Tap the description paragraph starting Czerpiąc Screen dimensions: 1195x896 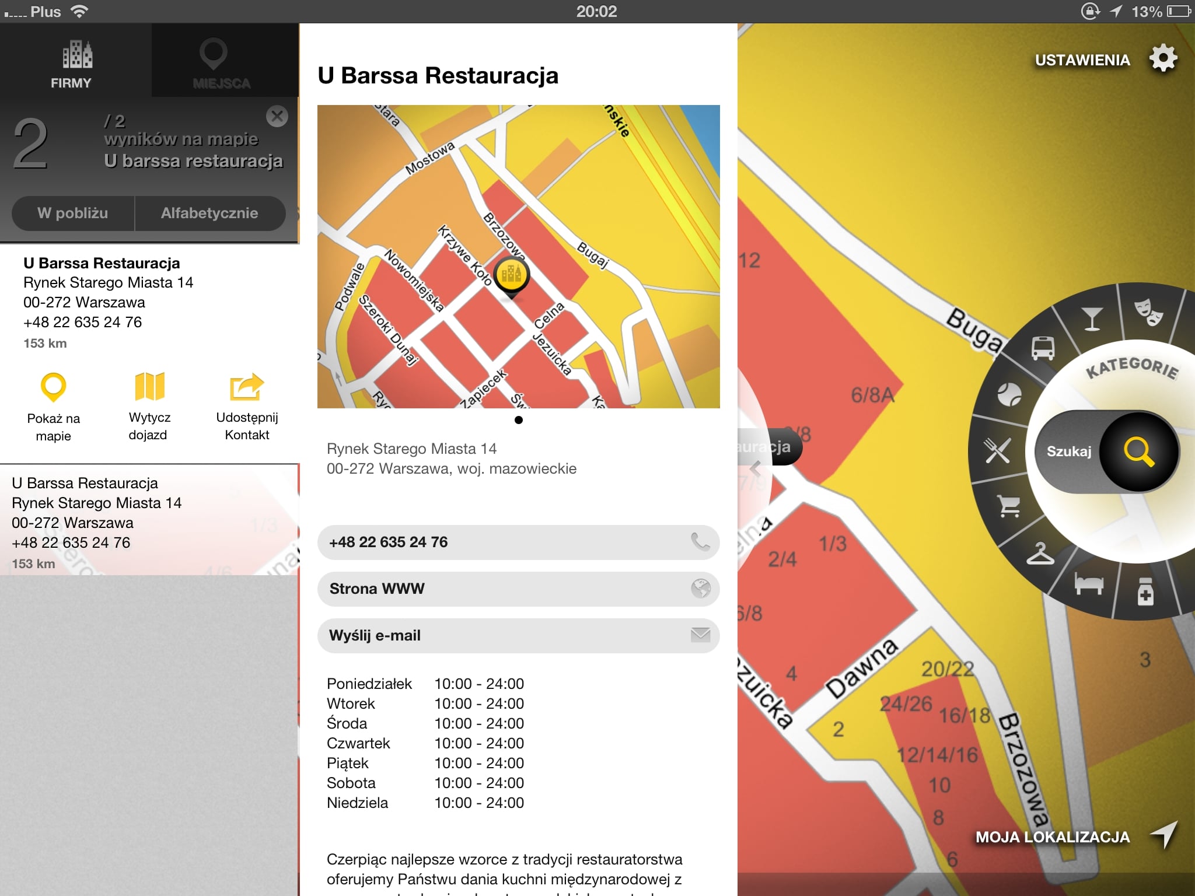tap(505, 875)
